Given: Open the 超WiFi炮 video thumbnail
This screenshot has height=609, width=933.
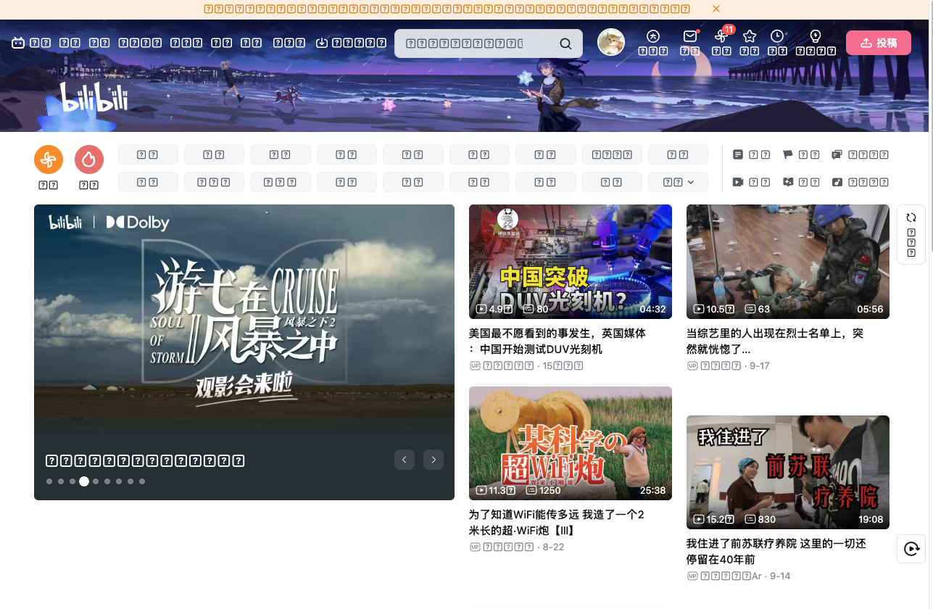Looking at the screenshot, I should (x=571, y=443).
